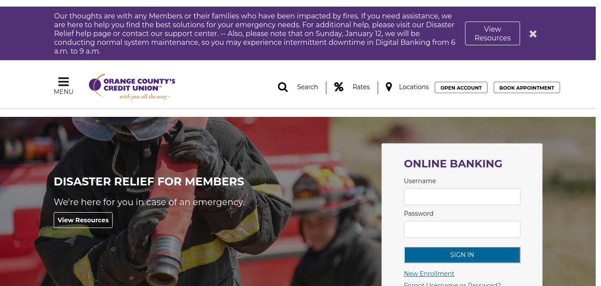Click the OPEN ACCOUNT button
The image size is (601, 286).
461,87
